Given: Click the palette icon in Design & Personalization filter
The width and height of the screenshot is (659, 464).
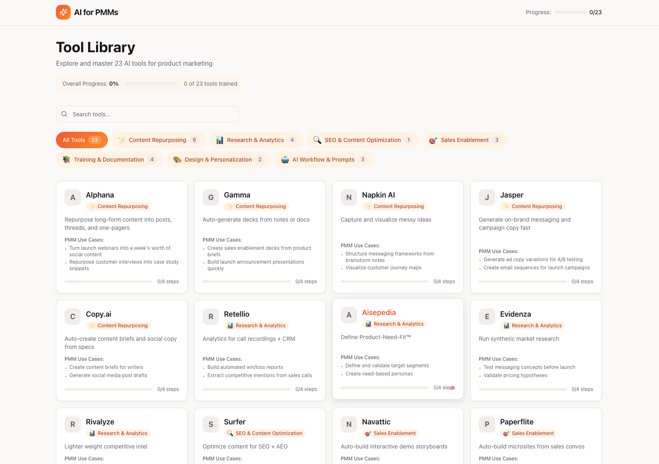Looking at the screenshot, I should coord(177,160).
